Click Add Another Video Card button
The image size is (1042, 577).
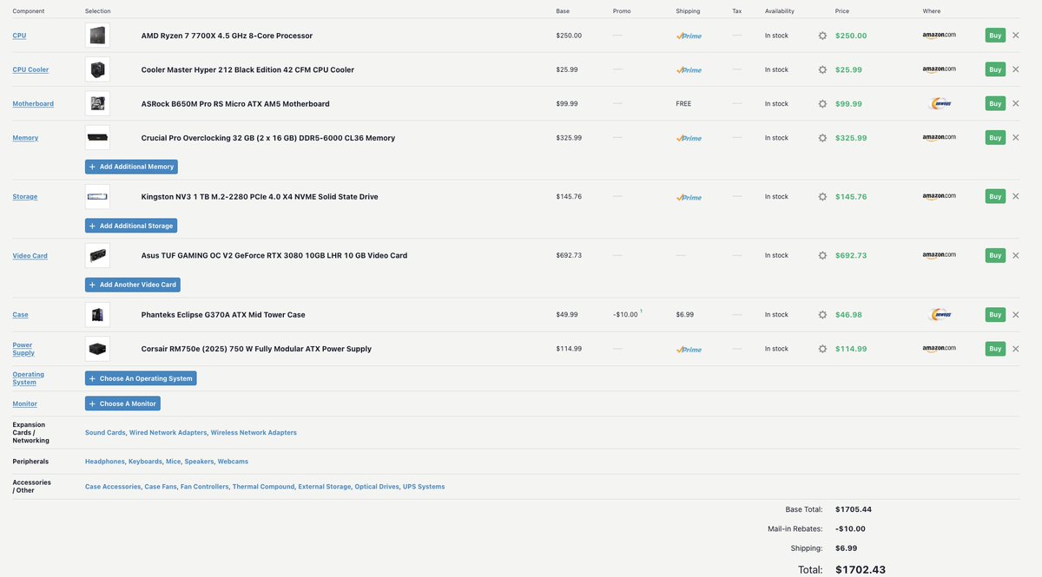point(133,285)
